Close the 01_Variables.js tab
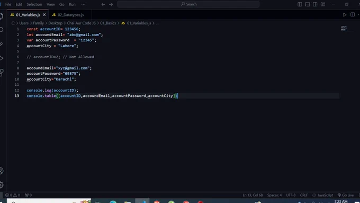360x203 pixels. [x=44, y=15]
